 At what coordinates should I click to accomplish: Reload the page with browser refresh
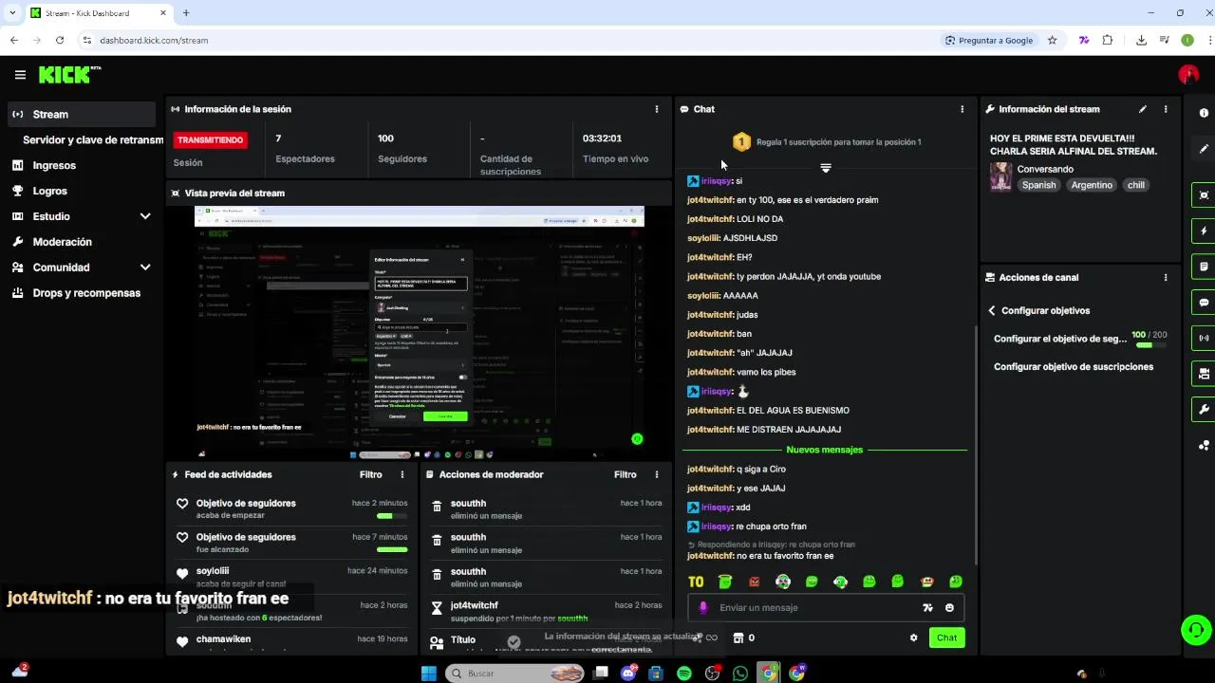click(x=60, y=40)
